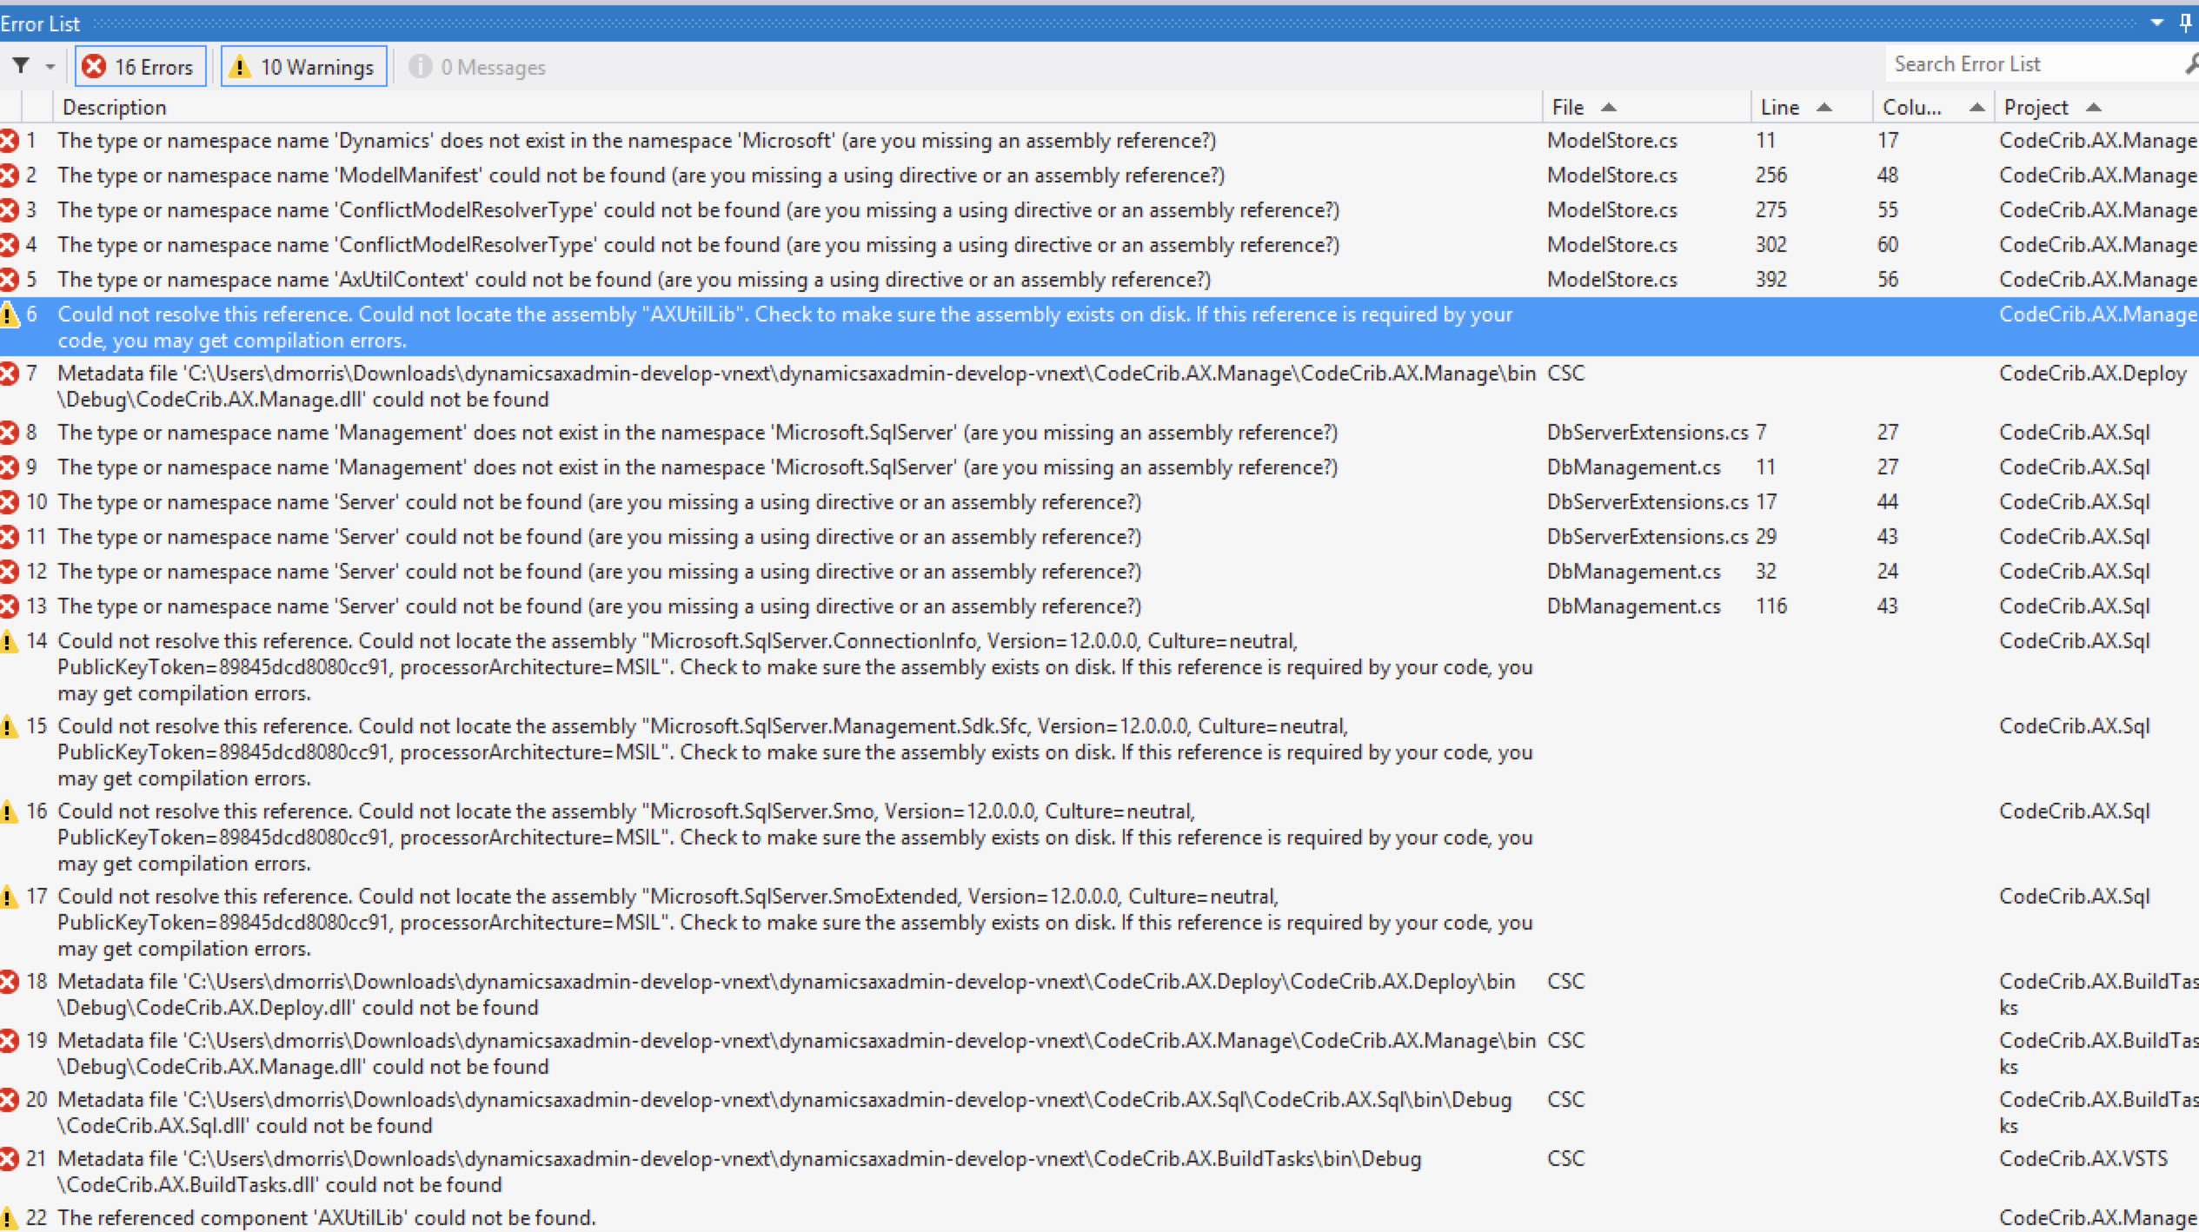Sort by the Project column header
This screenshot has height=1232, width=2199.
pos(2037,106)
